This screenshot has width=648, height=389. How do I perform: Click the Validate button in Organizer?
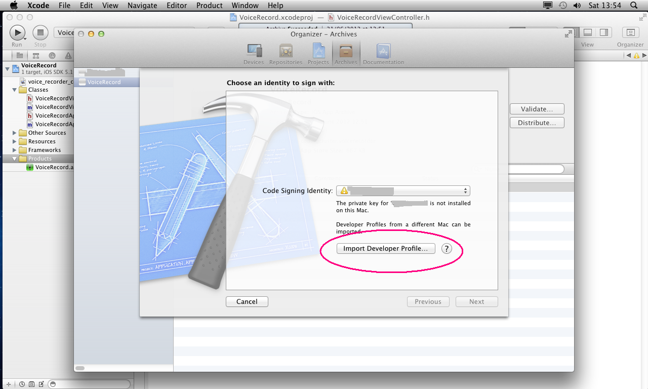tap(537, 109)
